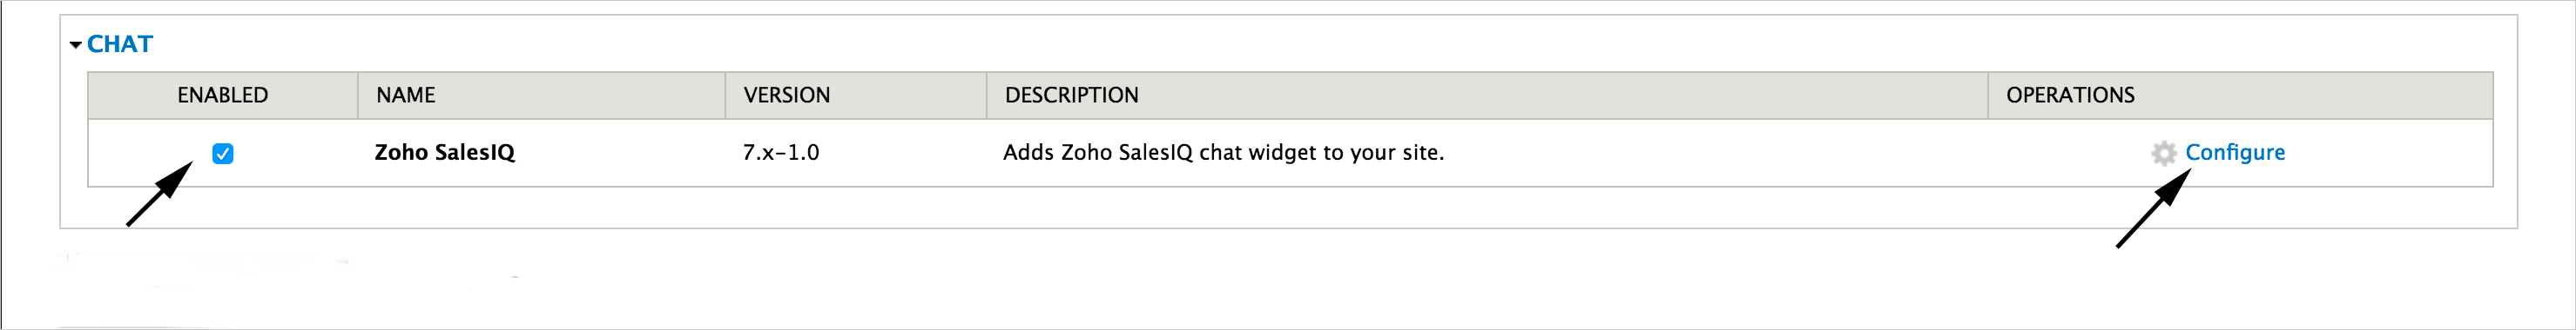Uncheck the Zoho SalesIQ enabled checkbox

(223, 154)
